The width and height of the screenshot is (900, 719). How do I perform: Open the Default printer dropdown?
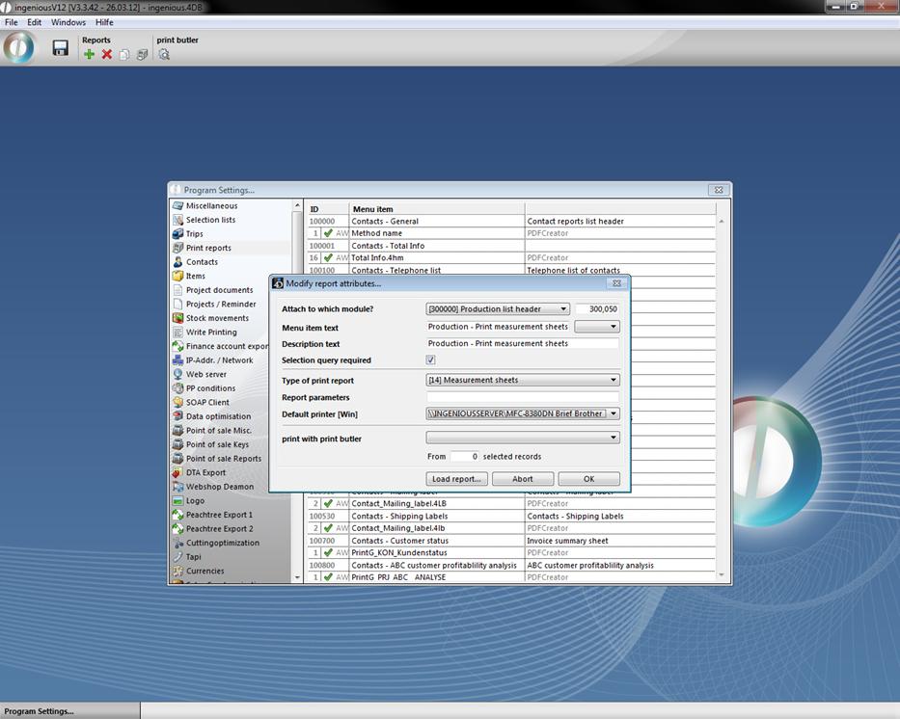click(614, 413)
